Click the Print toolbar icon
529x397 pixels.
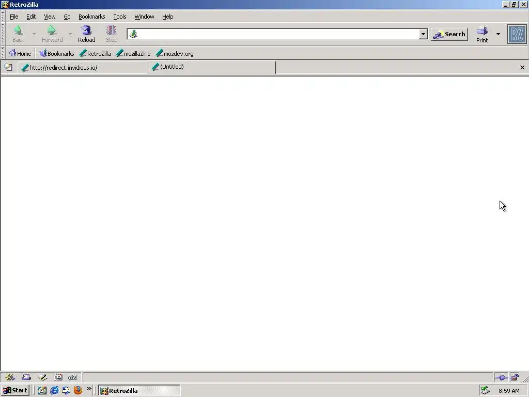(x=482, y=34)
